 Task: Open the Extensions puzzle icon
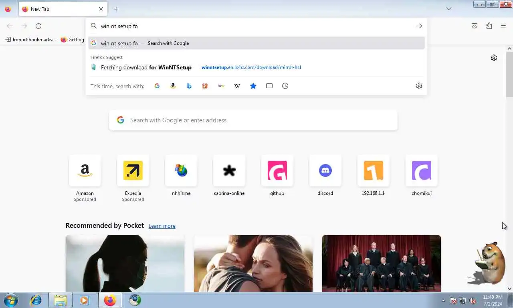point(489,26)
